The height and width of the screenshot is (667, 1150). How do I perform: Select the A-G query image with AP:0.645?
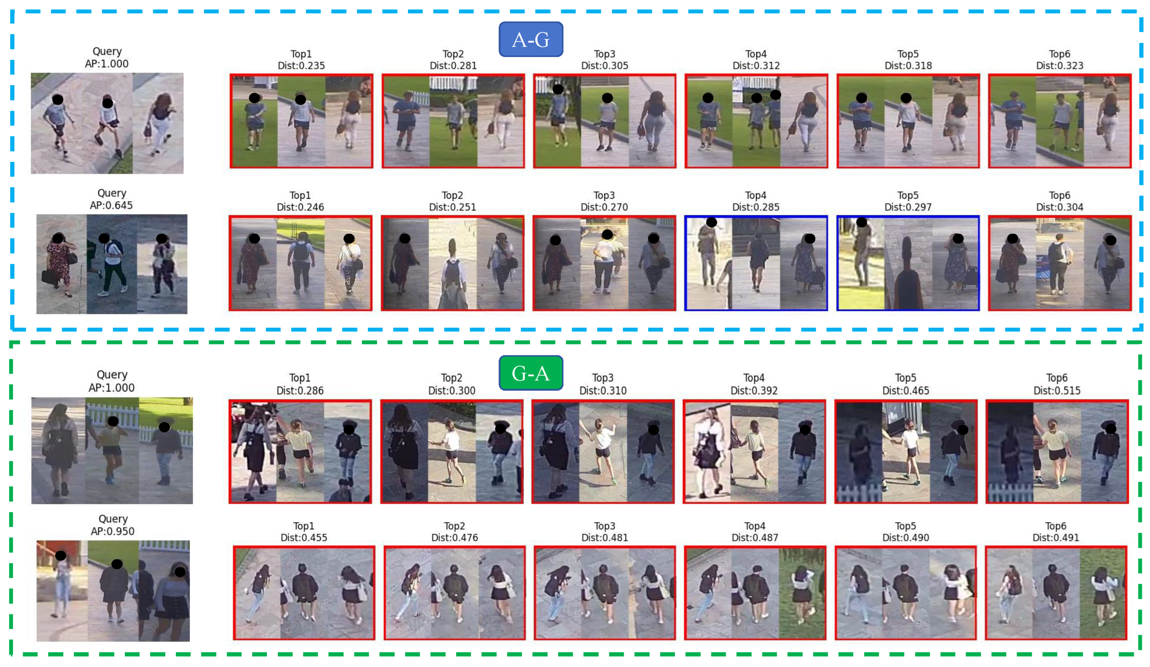click(x=112, y=264)
